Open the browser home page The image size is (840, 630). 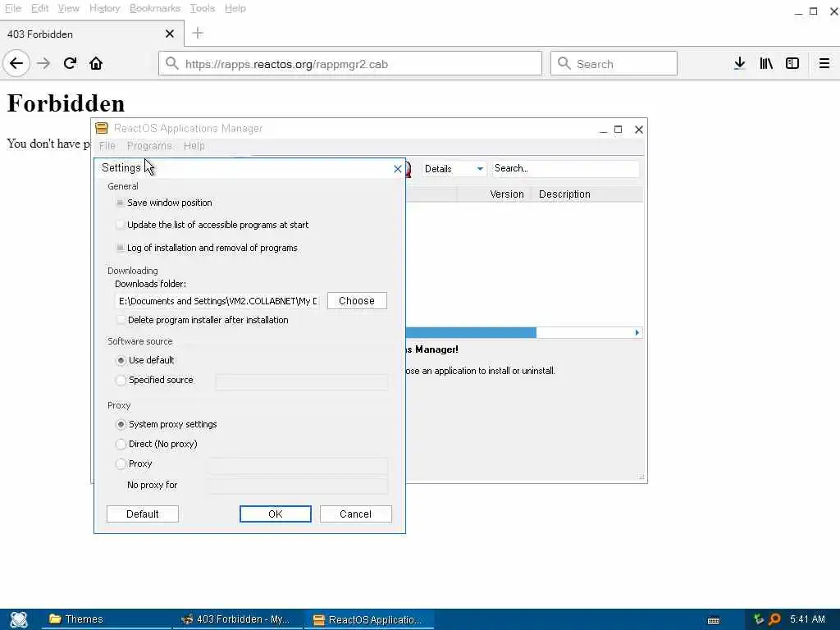tap(96, 64)
